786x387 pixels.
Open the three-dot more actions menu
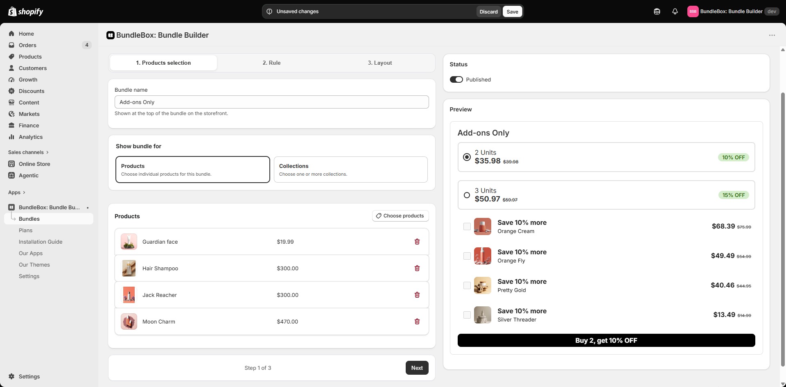click(x=772, y=35)
